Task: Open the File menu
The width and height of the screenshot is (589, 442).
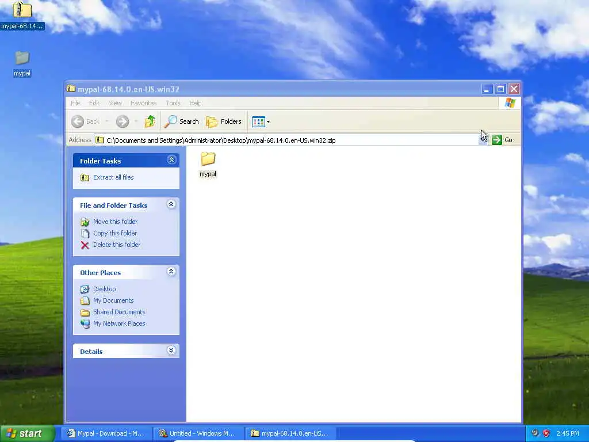Action: [x=75, y=103]
